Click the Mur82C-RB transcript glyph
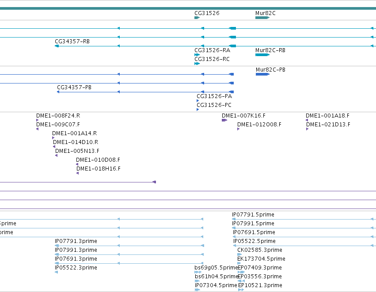The width and height of the screenshot is (376, 292). 262,55
